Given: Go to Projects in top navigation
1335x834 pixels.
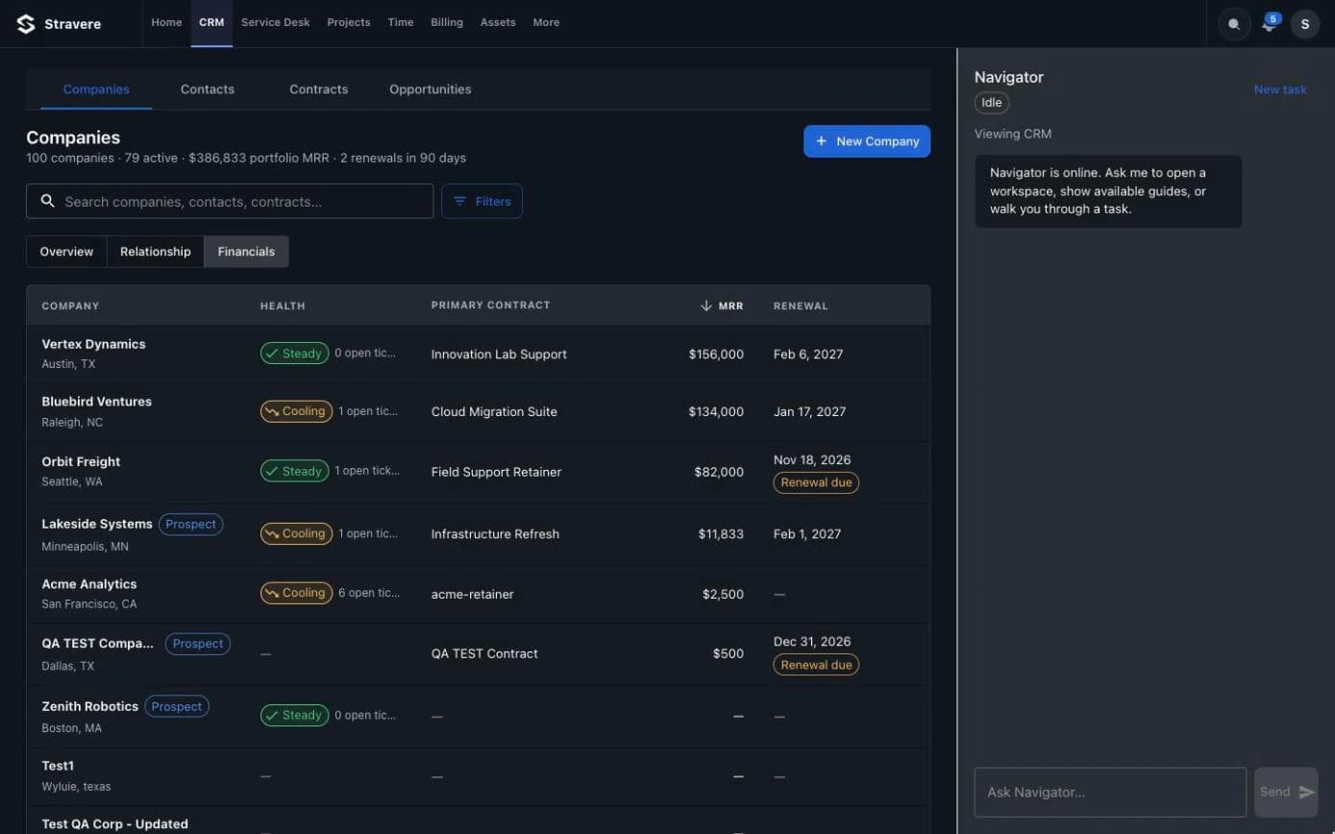Looking at the screenshot, I should (349, 22).
